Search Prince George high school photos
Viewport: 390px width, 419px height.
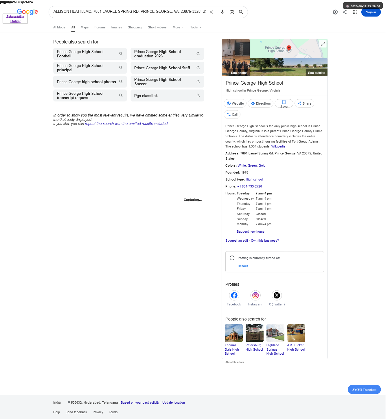coord(90,82)
